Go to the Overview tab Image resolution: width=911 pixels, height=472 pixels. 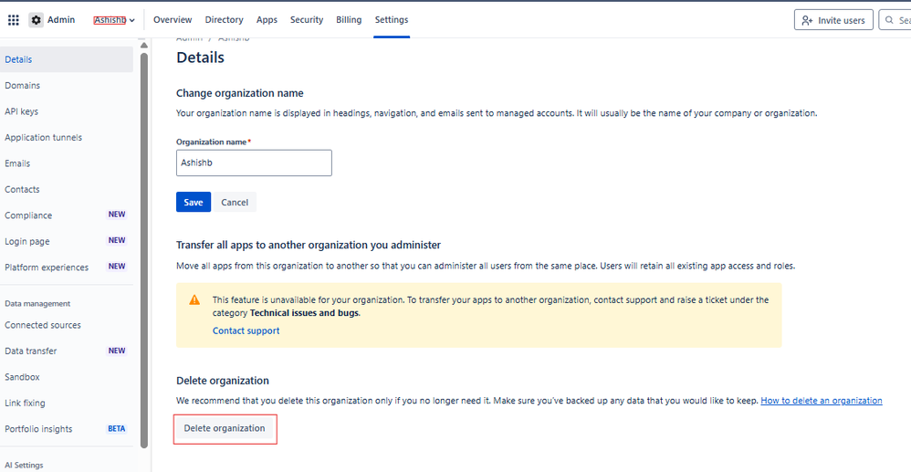[173, 20]
